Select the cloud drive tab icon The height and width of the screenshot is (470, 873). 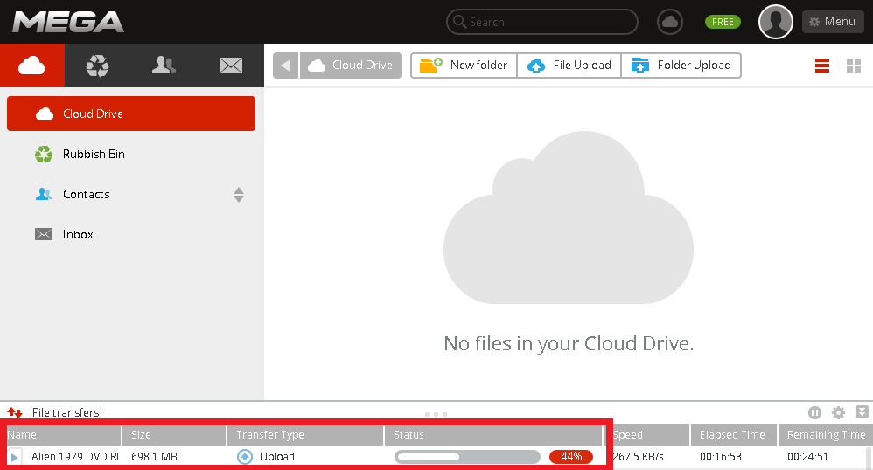31,66
